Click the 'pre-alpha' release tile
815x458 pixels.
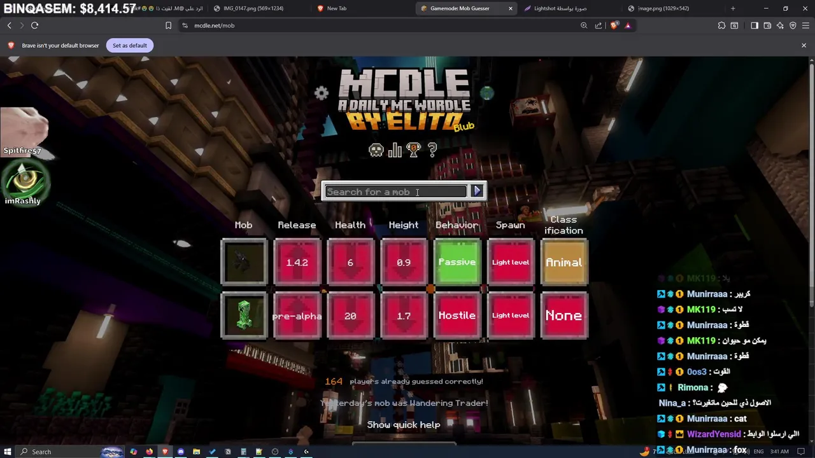297,316
